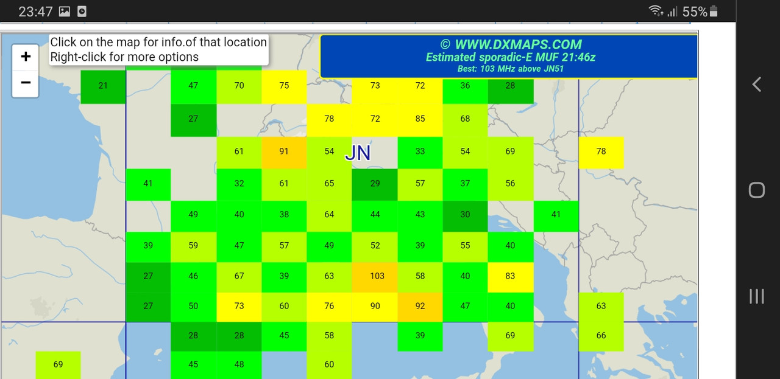Open the recent apps navigation button
This screenshot has height=379, width=780.
(x=756, y=296)
